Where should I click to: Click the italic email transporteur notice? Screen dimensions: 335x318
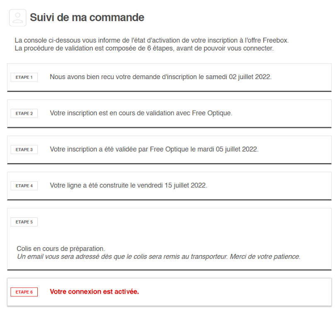(x=158, y=257)
